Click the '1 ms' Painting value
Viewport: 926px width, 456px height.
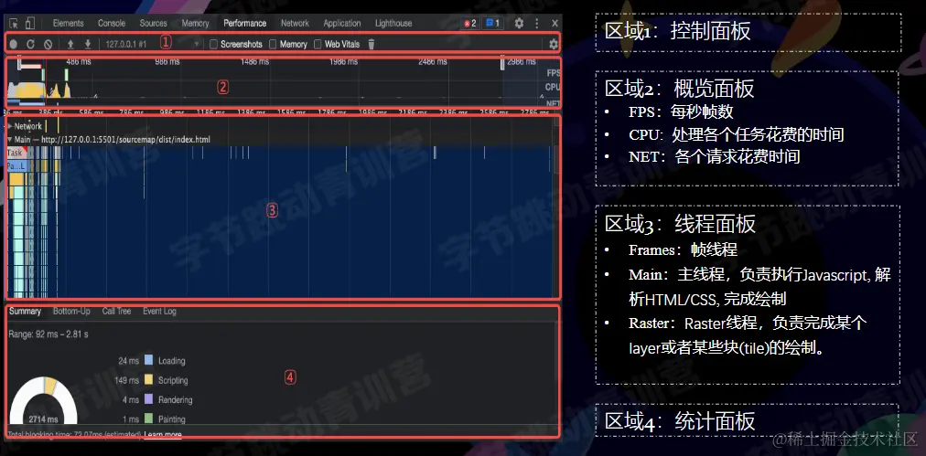click(x=131, y=419)
